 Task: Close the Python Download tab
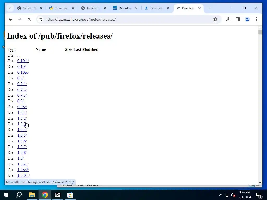73,8
